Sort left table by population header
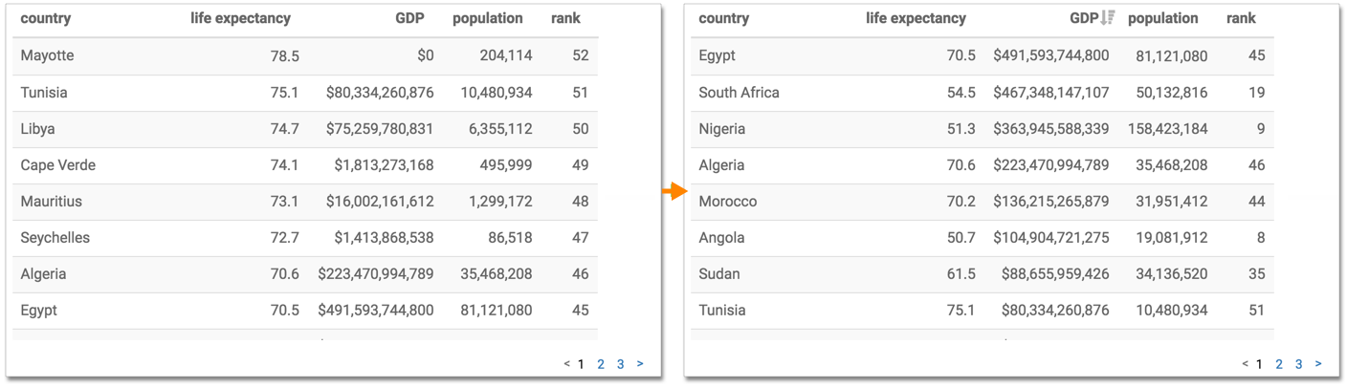The height and width of the screenshot is (388, 1347). [x=488, y=18]
